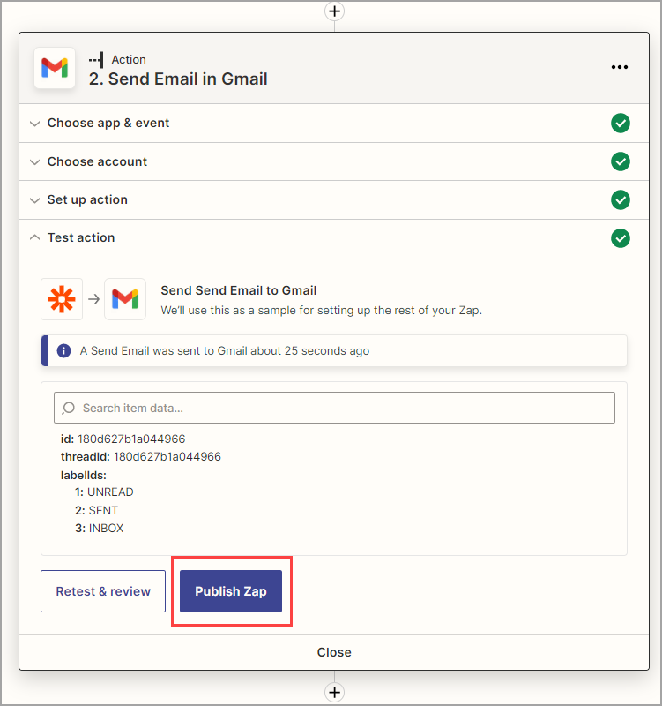Click the Publish Zap button
662x706 pixels.
[231, 591]
